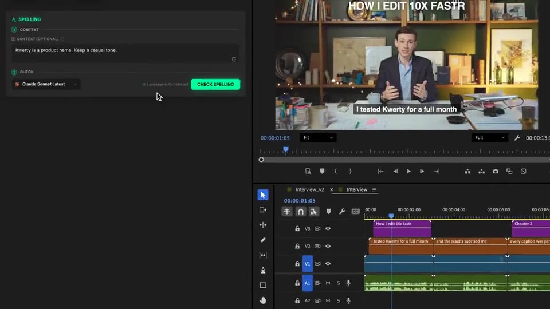Hide the V1 track output

328,263
